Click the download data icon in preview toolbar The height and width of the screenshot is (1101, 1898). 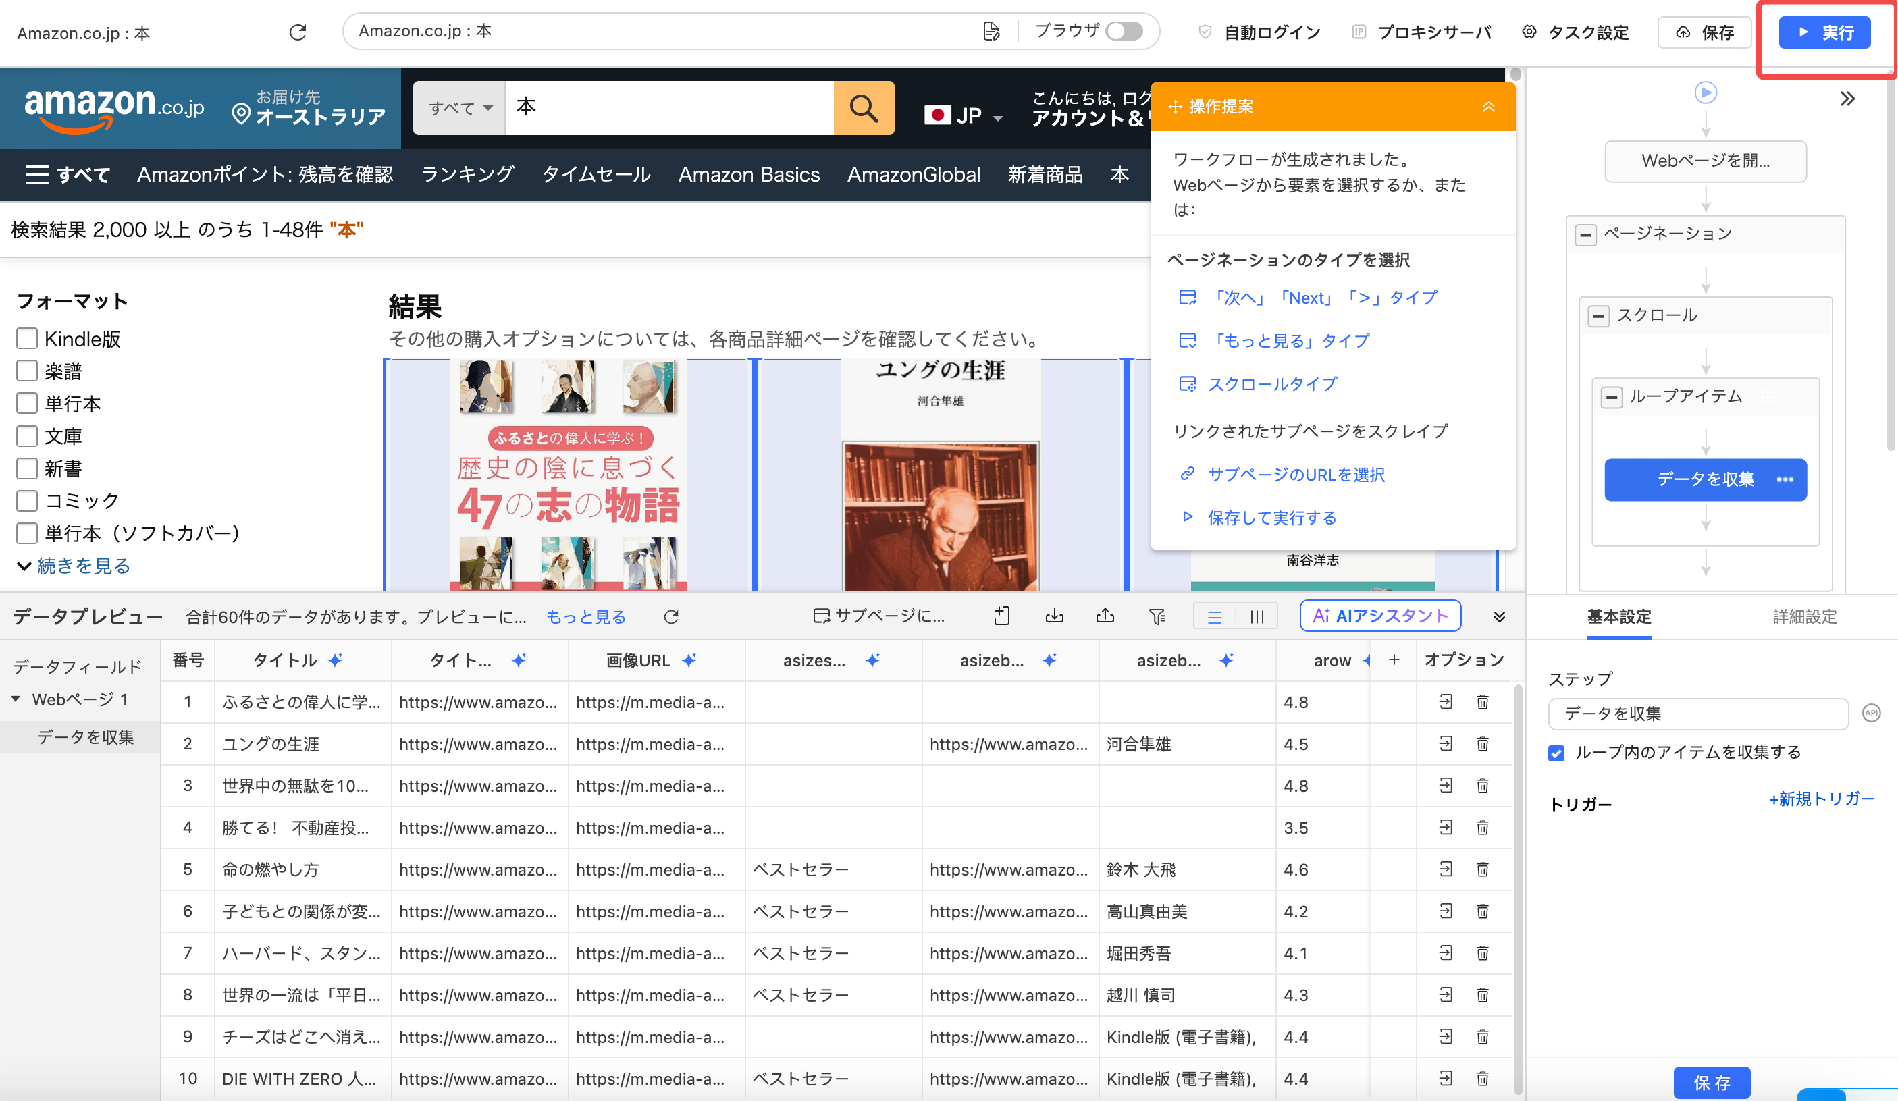click(x=1054, y=616)
